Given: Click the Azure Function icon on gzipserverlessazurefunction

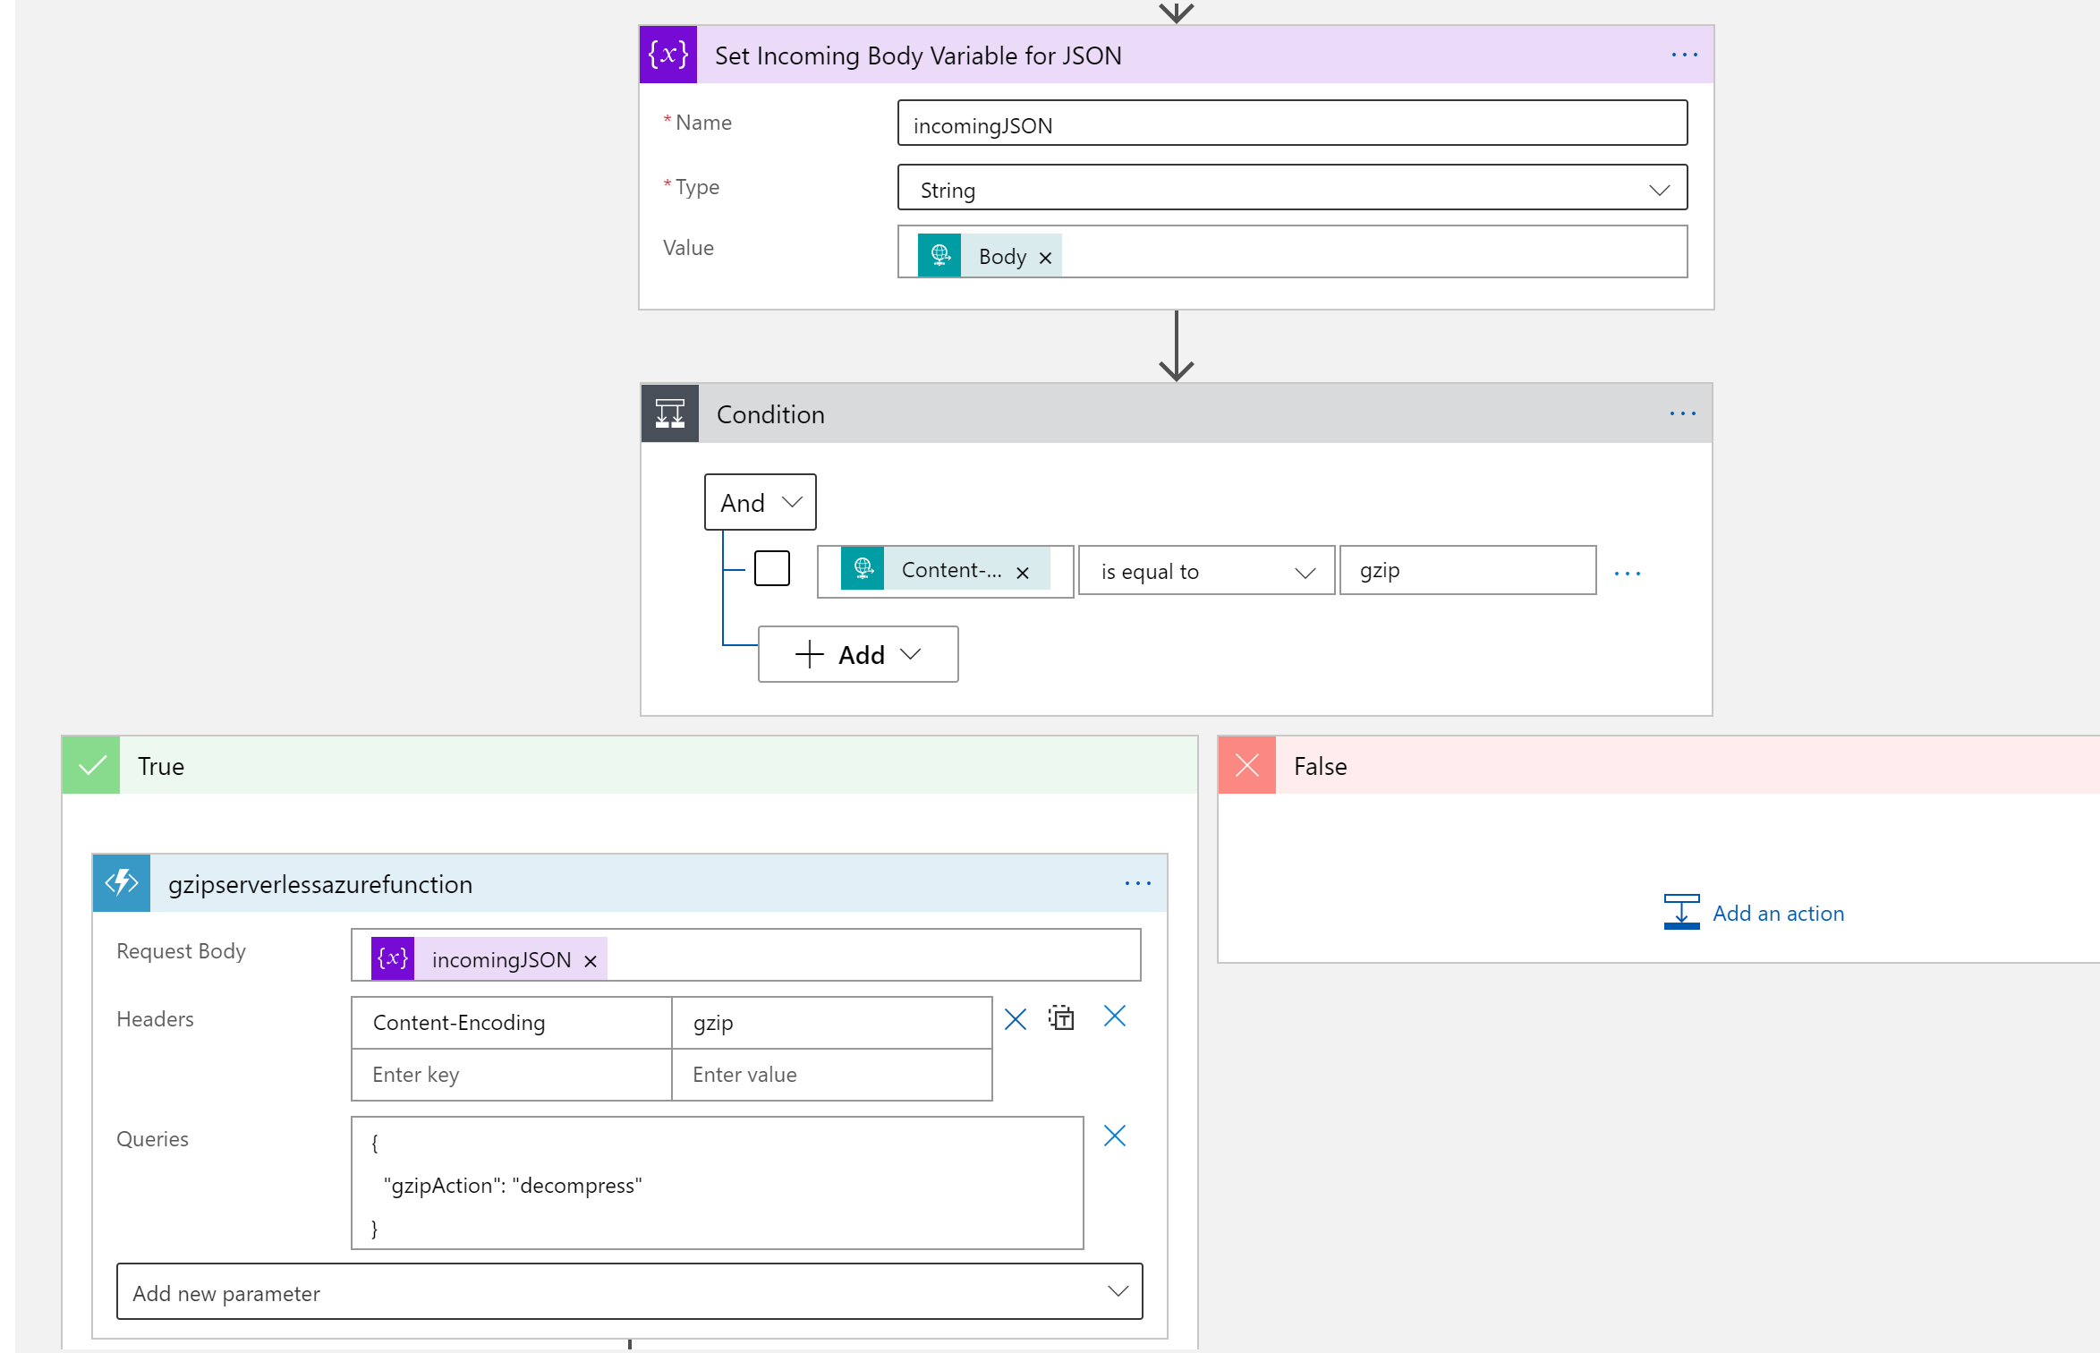Looking at the screenshot, I should pyautogui.click(x=122, y=883).
